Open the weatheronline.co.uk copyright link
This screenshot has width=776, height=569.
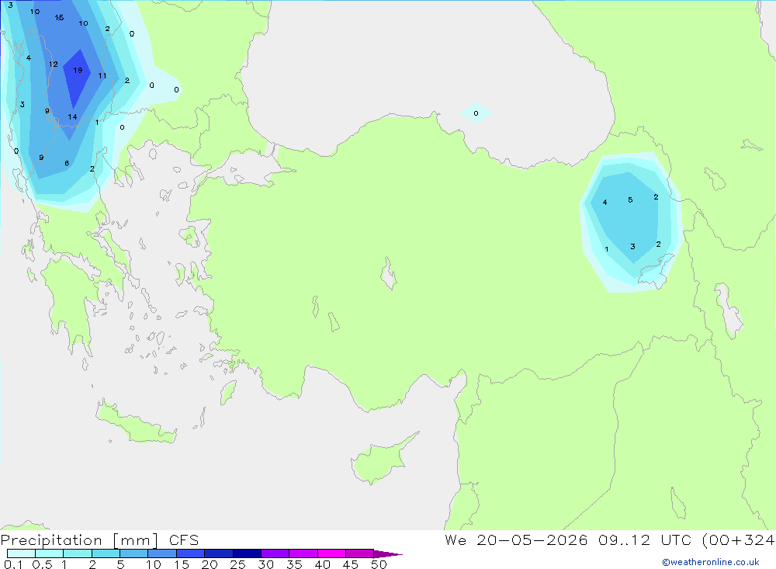pos(710,562)
